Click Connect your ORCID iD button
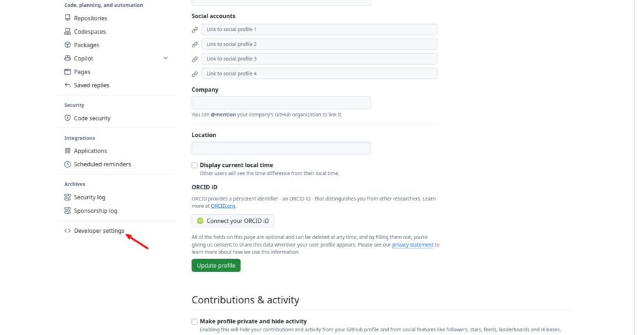Image resolution: width=638 pixels, height=335 pixels. pos(233,221)
